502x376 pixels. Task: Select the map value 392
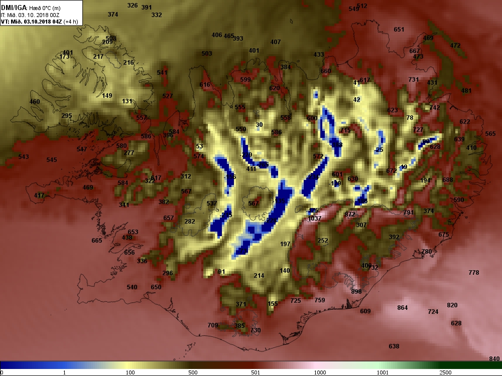pos(394,237)
